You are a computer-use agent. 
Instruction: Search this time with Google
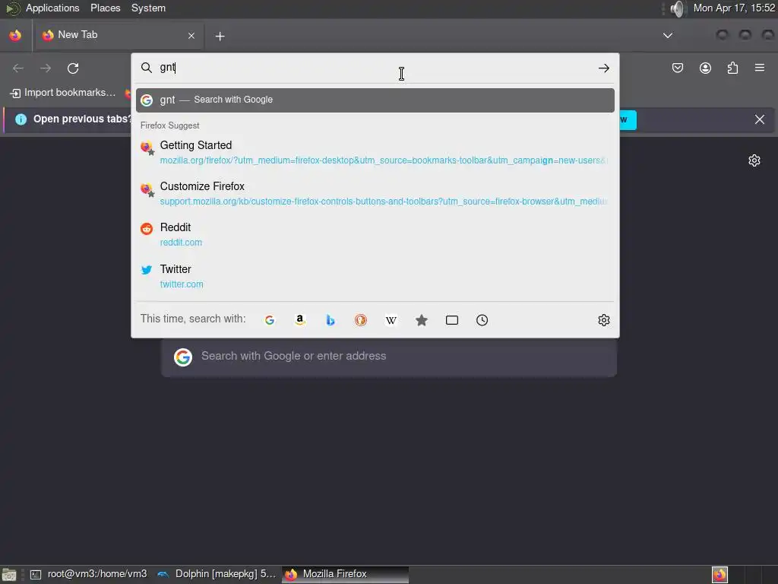[270, 320]
